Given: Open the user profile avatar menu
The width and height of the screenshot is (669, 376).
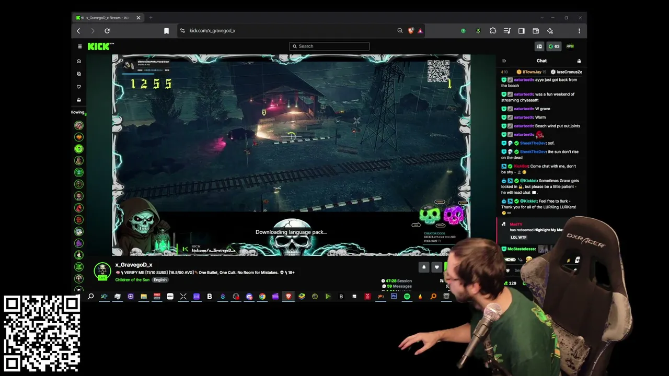Looking at the screenshot, I should (570, 46).
